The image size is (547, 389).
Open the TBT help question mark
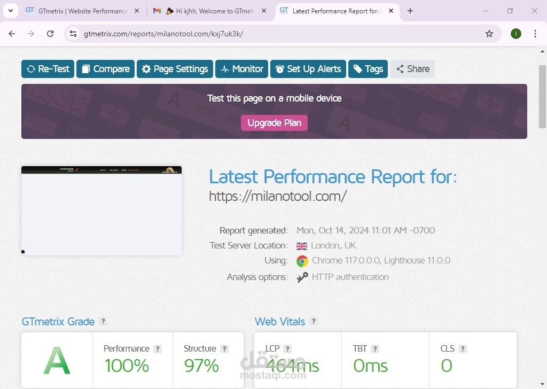tap(375, 348)
